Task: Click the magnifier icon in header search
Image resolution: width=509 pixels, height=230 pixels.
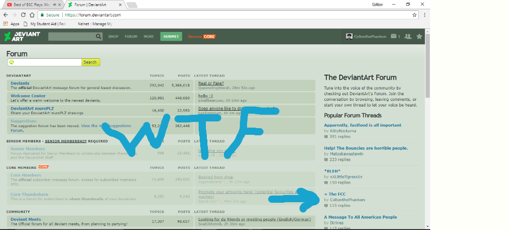Action: (x=99, y=37)
